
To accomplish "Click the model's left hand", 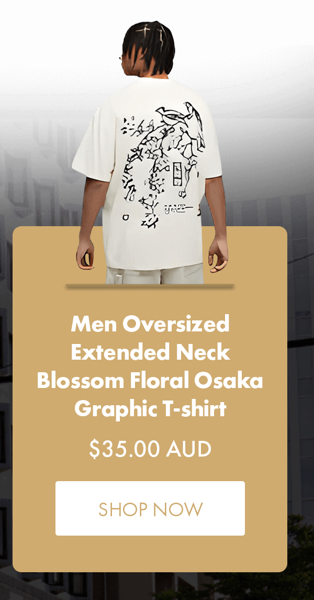I will click(85, 254).
